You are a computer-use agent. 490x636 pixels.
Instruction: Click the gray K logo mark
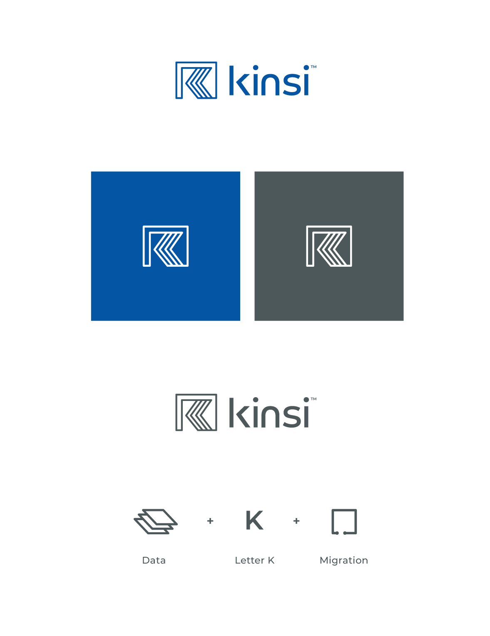pos(196,412)
